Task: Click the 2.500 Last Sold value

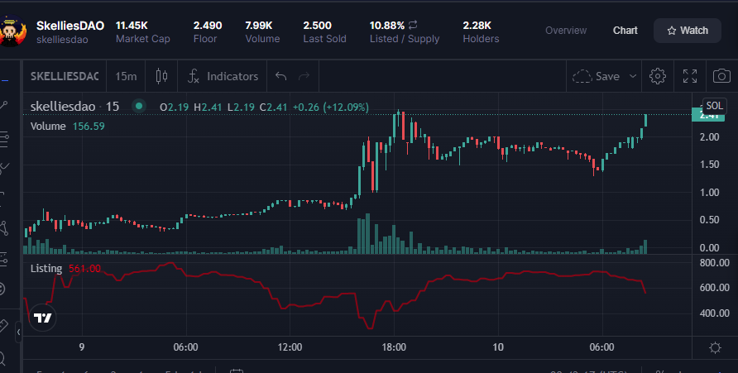Action: coord(317,26)
